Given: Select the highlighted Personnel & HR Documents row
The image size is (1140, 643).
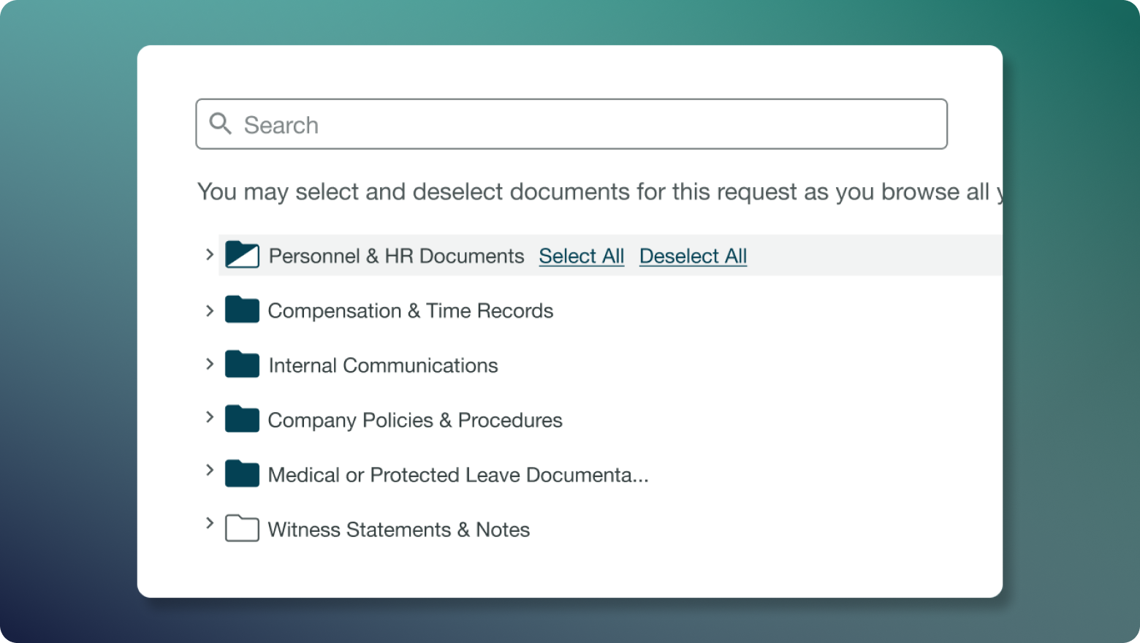Looking at the screenshot, I should [396, 256].
